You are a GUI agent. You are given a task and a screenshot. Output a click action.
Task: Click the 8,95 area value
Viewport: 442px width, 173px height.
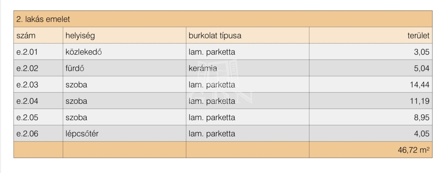pos(422,118)
